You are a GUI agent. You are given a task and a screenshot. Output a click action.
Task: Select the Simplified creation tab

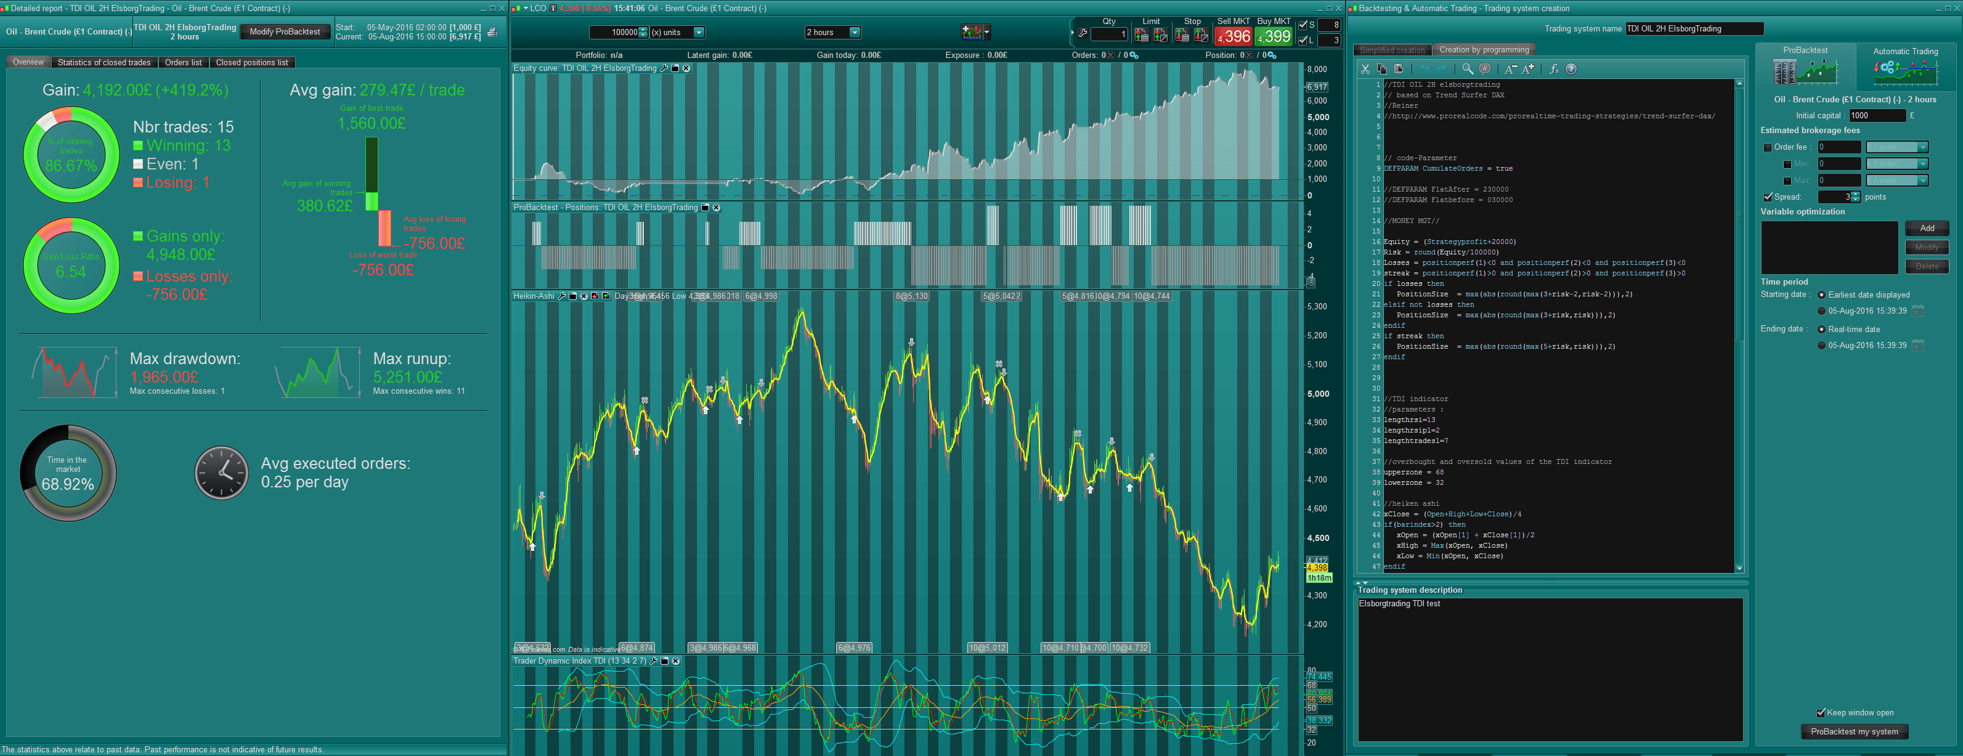(1392, 51)
